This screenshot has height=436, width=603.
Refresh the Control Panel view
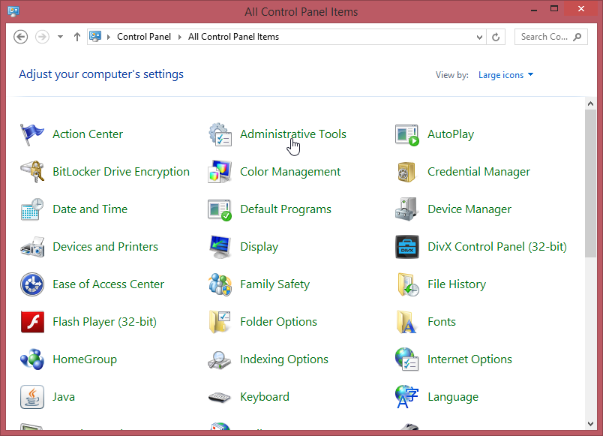(x=496, y=37)
